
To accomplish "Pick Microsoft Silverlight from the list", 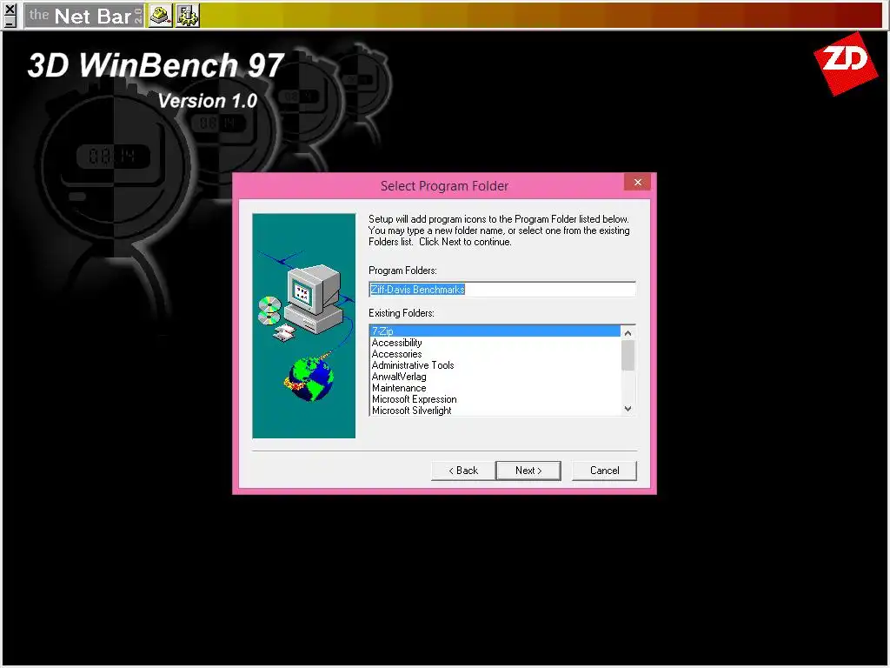I will 495,411.
